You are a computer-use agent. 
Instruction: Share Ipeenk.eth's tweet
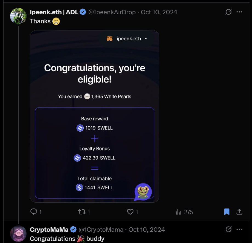(239, 212)
